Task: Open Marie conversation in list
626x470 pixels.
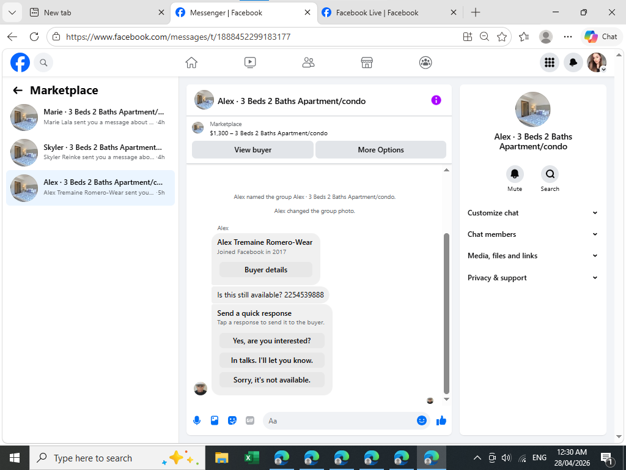Action: 90,117
